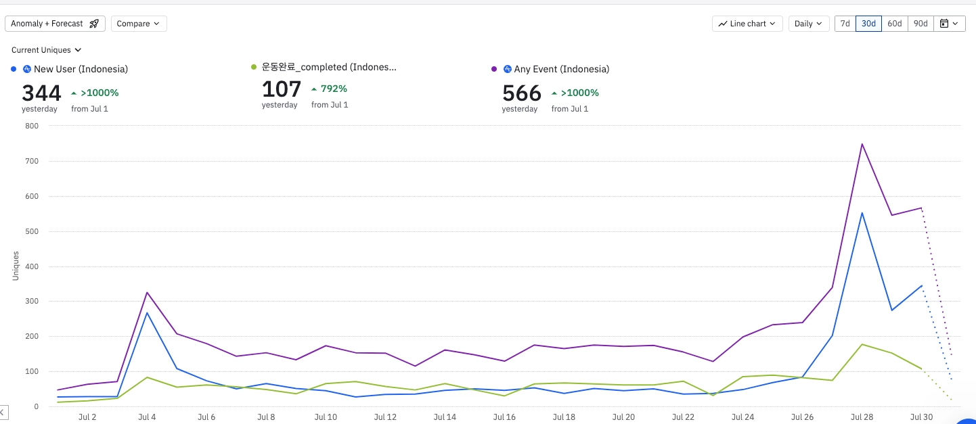This screenshot has width=976, height=424.
Task: Click the blue legend dot for New User
Action: (x=14, y=69)
